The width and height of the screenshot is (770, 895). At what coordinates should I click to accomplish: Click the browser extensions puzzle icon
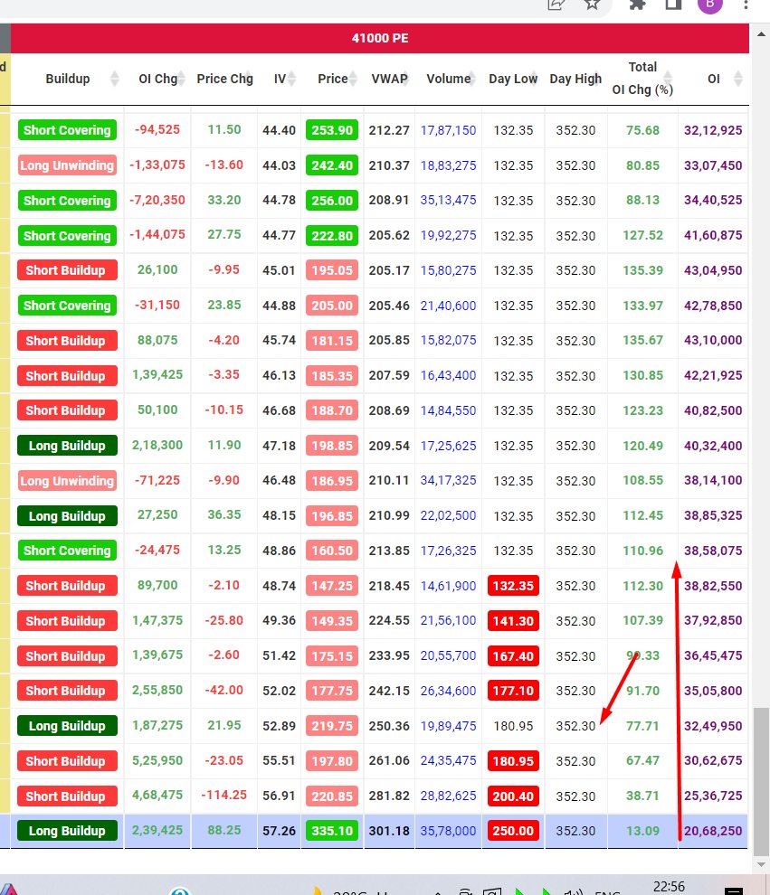[637, 5]
